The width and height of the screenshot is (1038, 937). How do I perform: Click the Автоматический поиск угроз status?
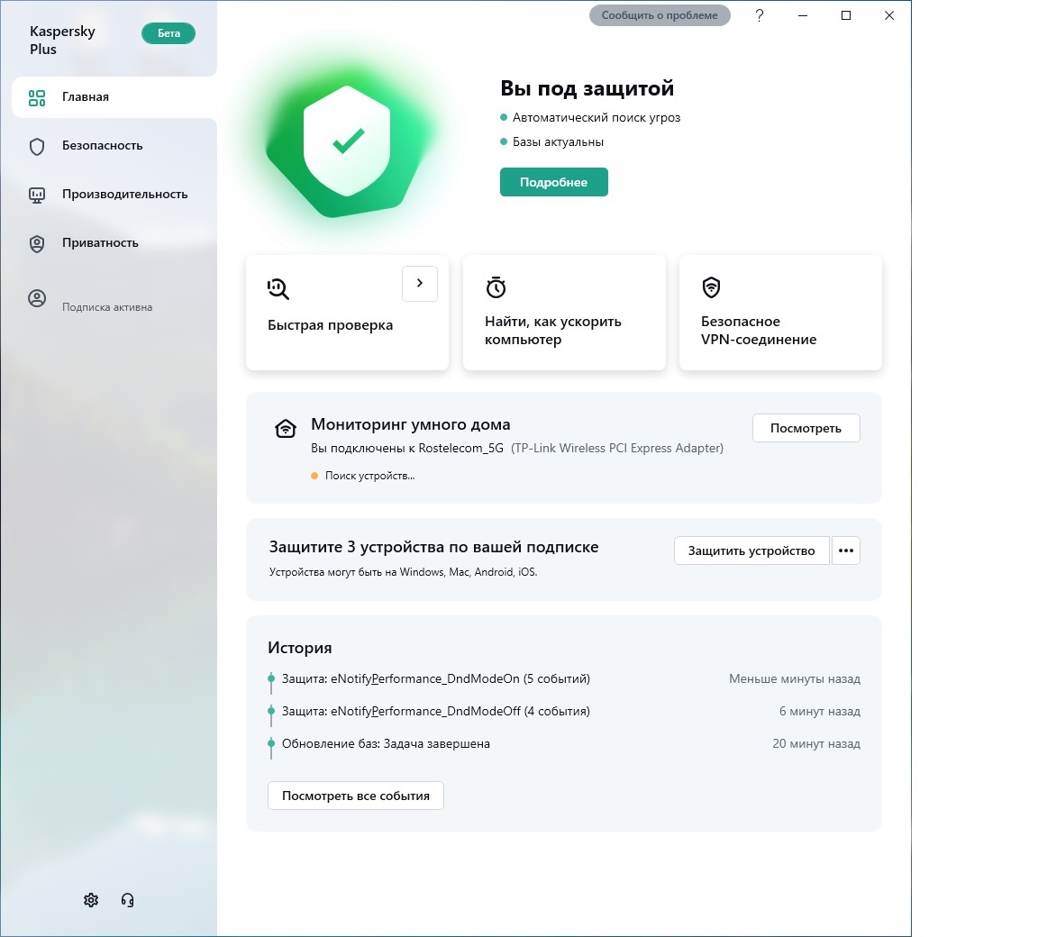pos(596,118)
